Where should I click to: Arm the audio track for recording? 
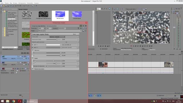(x=13, y=69)
